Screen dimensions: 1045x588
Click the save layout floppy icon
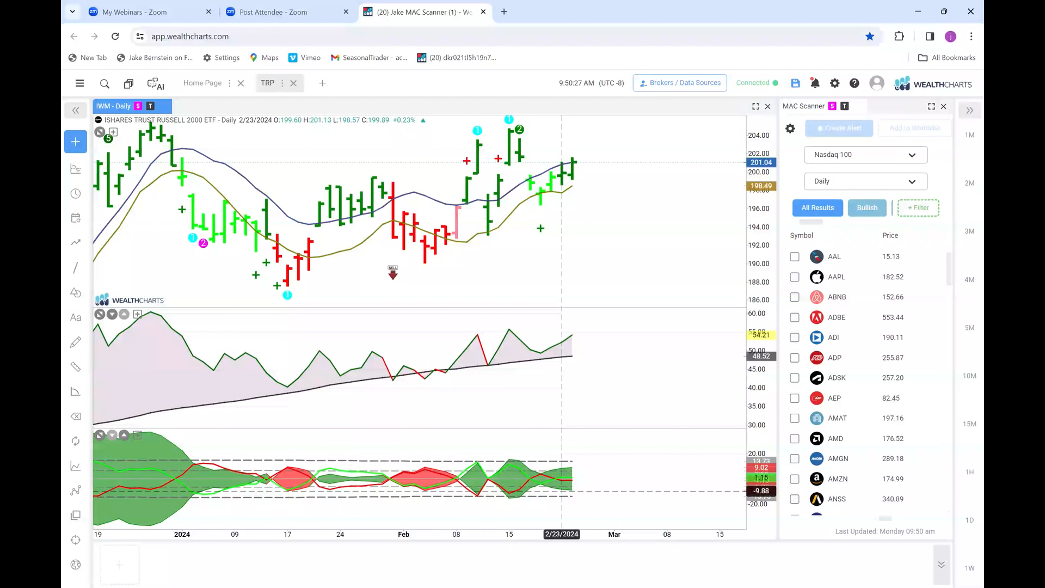coord(795,83)
